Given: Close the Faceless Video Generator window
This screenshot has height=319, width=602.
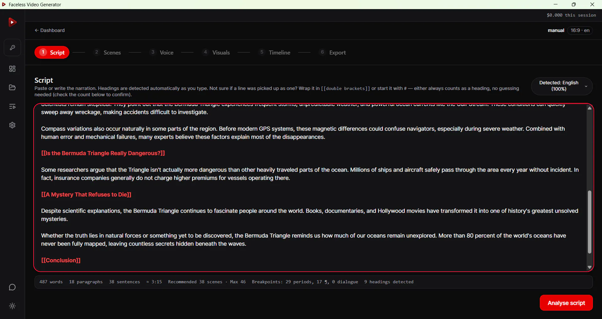Looking at the screenshot, I should [x=592, y=4].
